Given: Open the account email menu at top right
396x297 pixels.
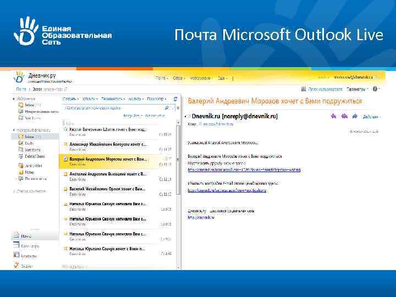Looking at the screenshot, I should 356,77.
